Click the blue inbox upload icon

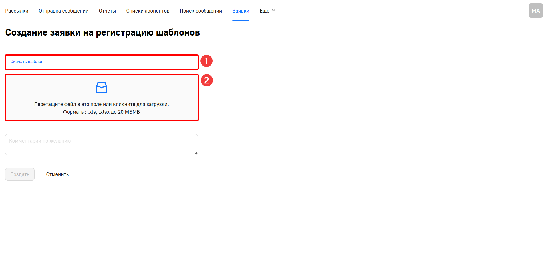[x=101, y=88]
